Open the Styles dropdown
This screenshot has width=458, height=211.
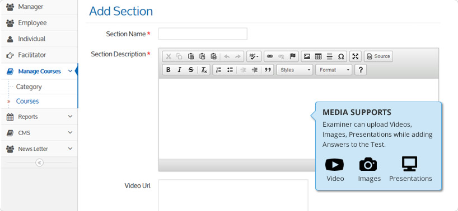(295, 70)
